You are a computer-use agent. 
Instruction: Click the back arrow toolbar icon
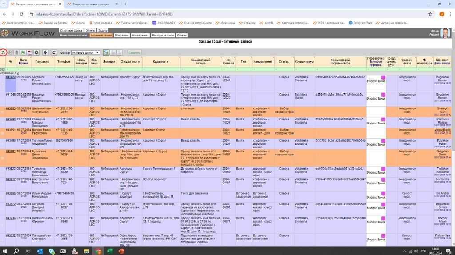[46, 52]
